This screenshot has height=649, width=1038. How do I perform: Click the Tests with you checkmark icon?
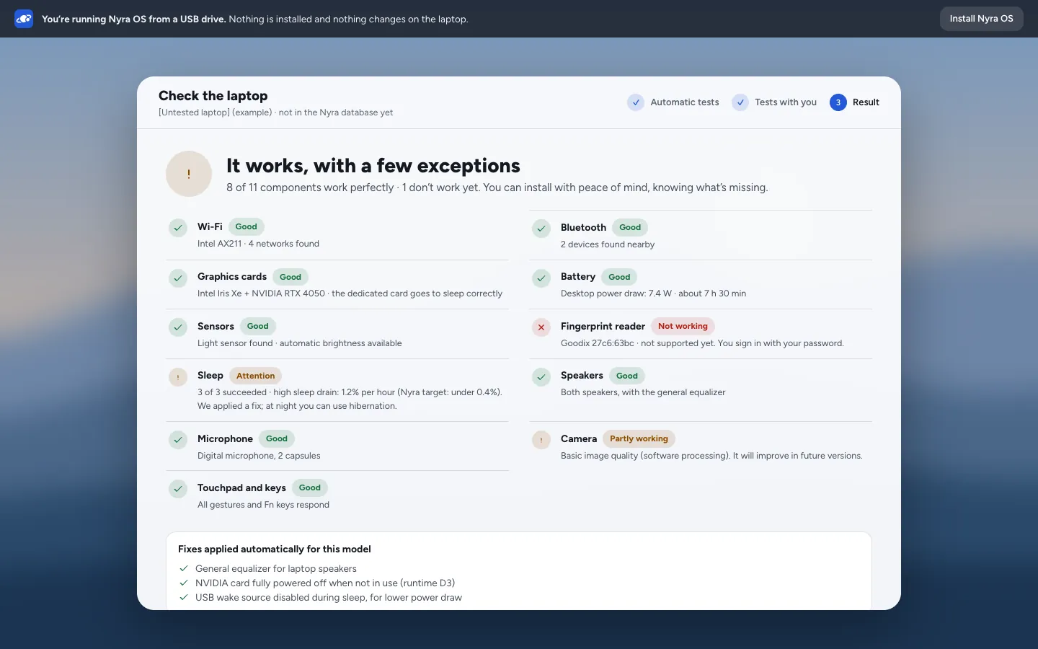tap(740, 102)
